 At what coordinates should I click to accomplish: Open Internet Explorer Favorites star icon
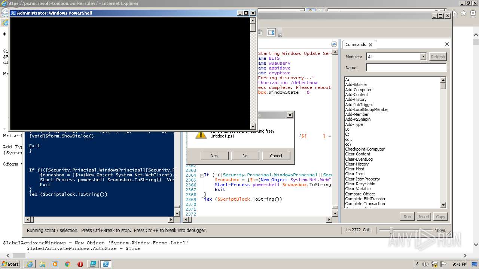coord(464,13)
